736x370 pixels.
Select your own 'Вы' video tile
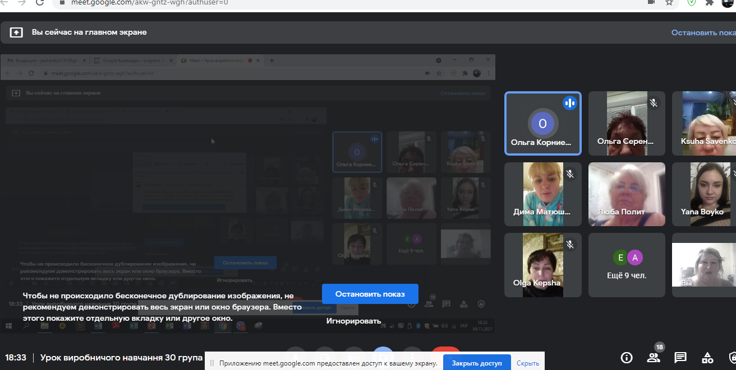coord(704,265)
